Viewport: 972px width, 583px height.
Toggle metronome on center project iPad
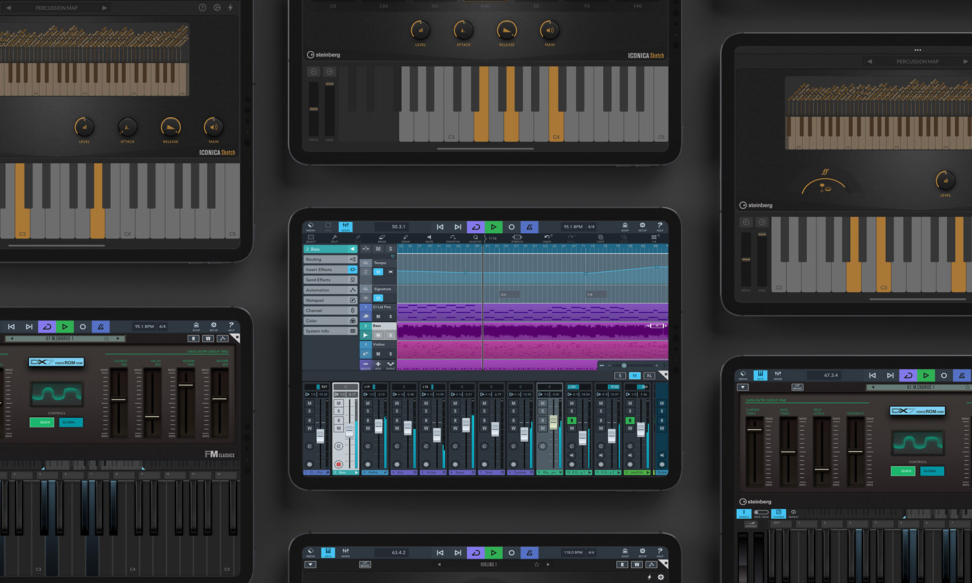529,227
